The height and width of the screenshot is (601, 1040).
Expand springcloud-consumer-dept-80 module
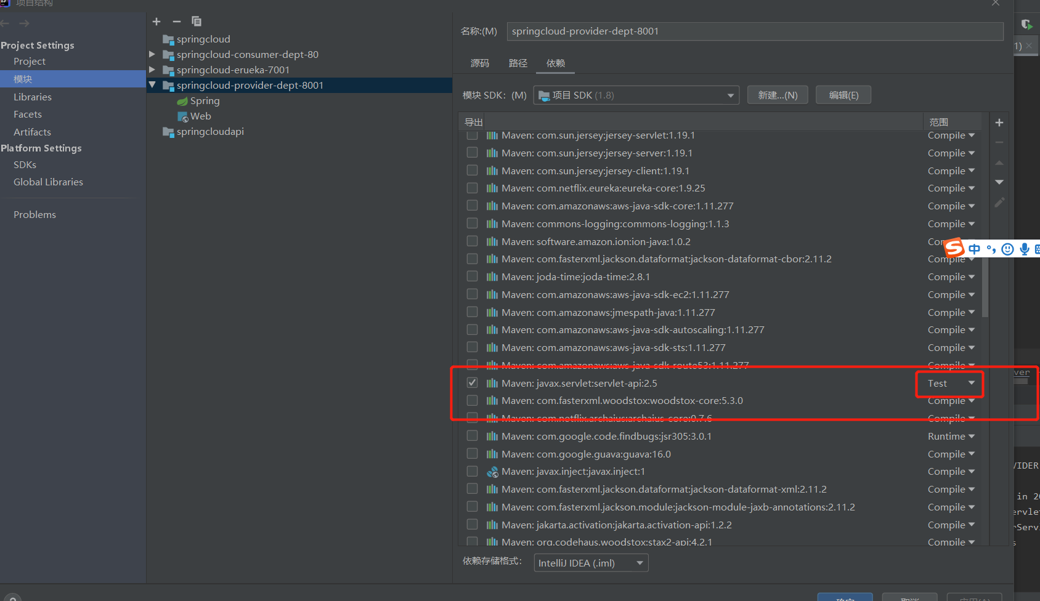coord(152,54)
